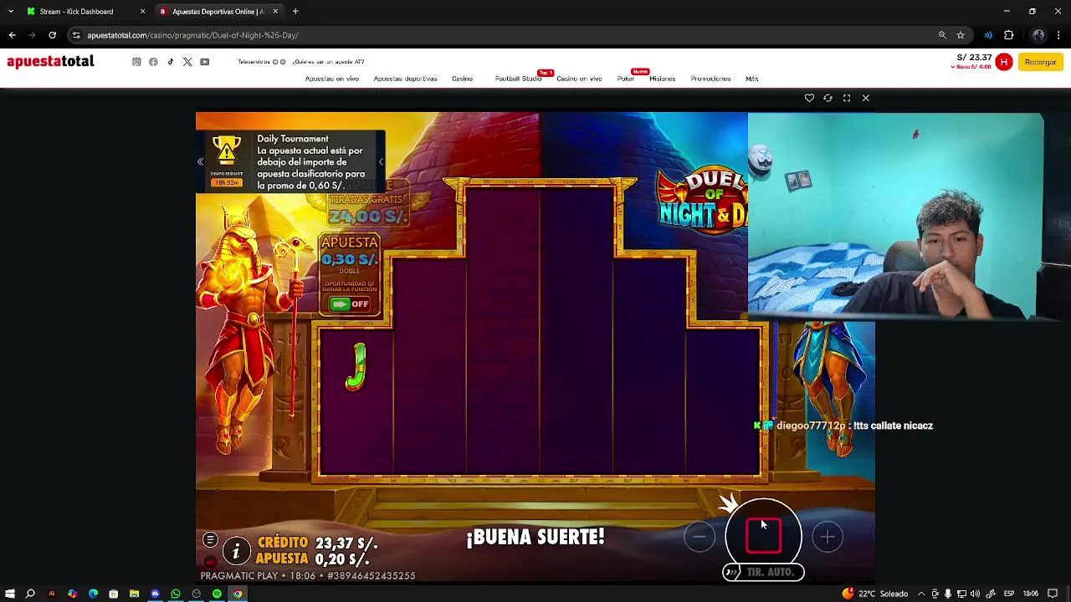Viewport: 1071px width, 602px height.
Task: Click the CRÉDITO 23,37 S/. balance text
Action: tap(318, 543)
